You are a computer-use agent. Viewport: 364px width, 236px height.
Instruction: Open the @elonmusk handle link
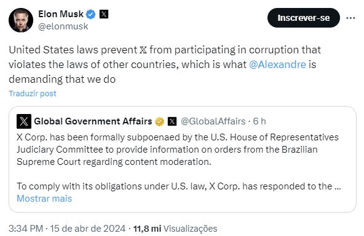coord(63,26)
